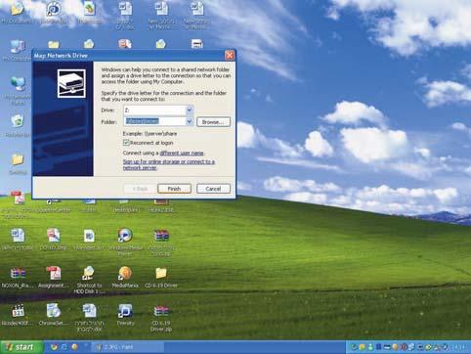
Task: Close the Map Network Drive dialog
Action: [230, 55]
